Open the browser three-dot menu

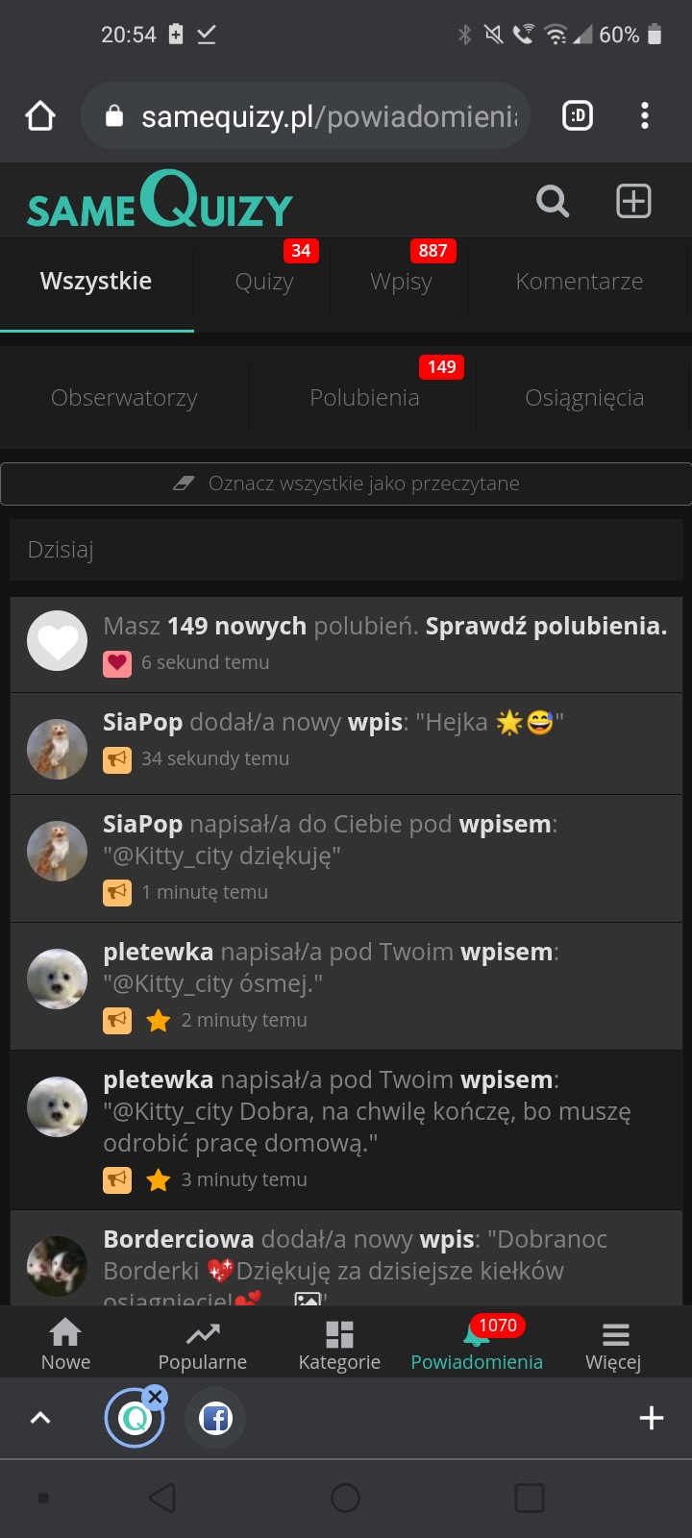(x=645, y=115)
